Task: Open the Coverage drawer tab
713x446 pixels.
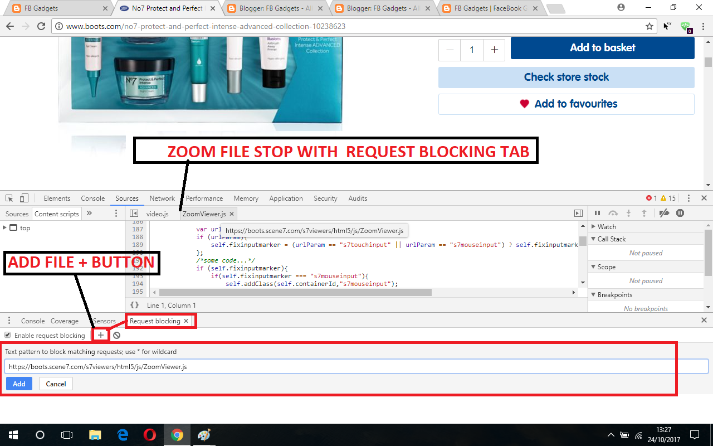Action: click(x=65, y=321)
